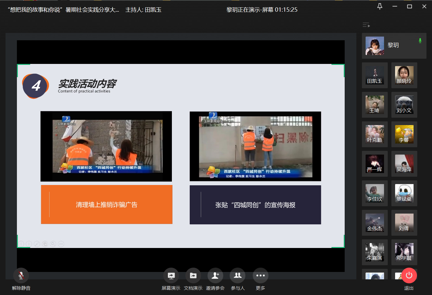432x295 pixels.
Task: Toggle 黎玥's green microphone indicator
Action: pos(420,41)
